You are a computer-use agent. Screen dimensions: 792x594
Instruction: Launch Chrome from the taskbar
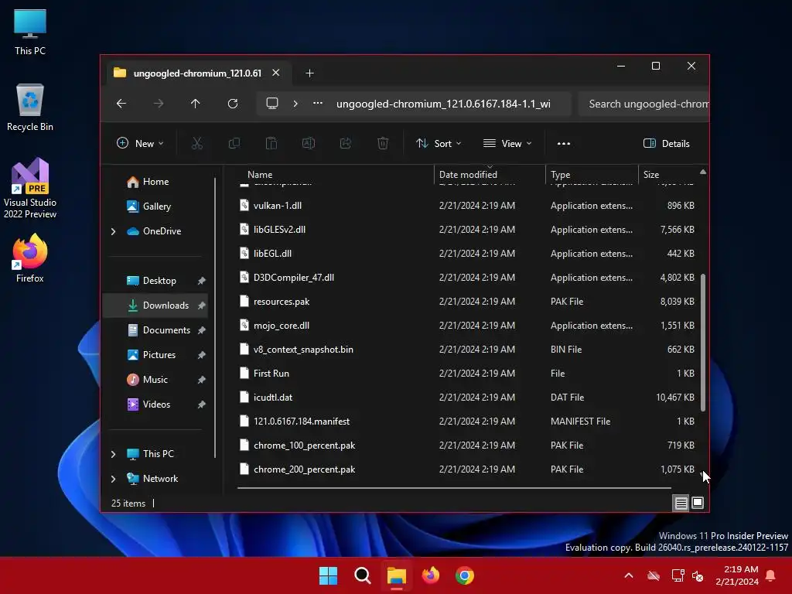click(x=465, y=575)
